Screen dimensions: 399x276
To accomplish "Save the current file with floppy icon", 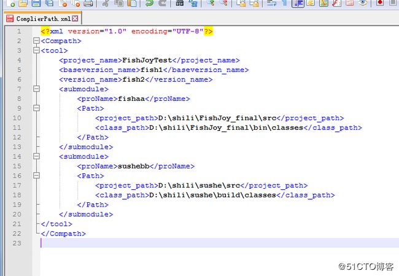I will pyautogui.click(x=36, y=2).
